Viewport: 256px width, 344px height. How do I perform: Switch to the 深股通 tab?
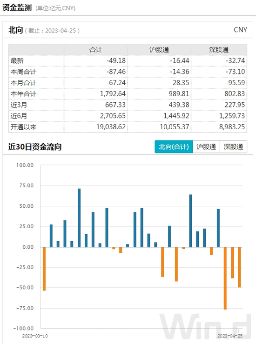coord(233,147)
